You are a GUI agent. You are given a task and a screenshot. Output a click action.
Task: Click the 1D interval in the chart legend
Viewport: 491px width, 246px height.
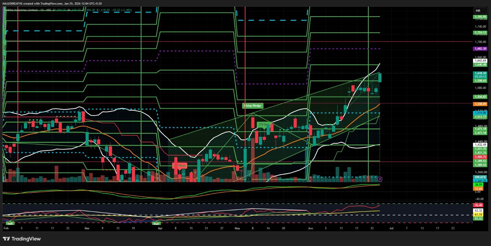point(42,10)
